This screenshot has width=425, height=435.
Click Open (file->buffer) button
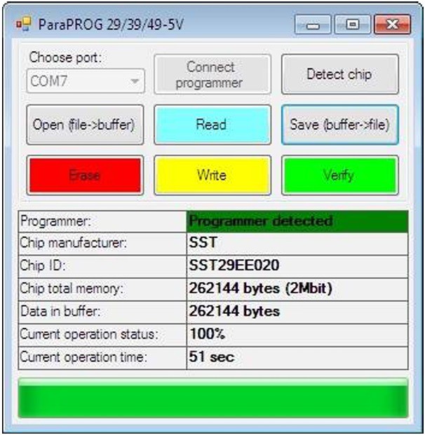[x=84, y=125]
